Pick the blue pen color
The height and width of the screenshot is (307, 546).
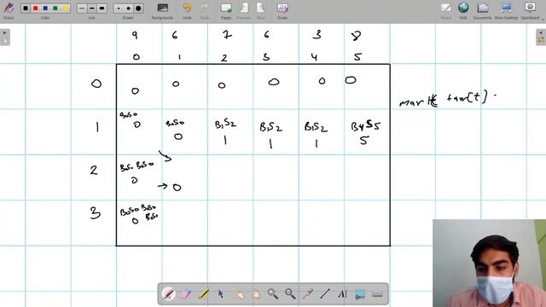tap(45, 8)
